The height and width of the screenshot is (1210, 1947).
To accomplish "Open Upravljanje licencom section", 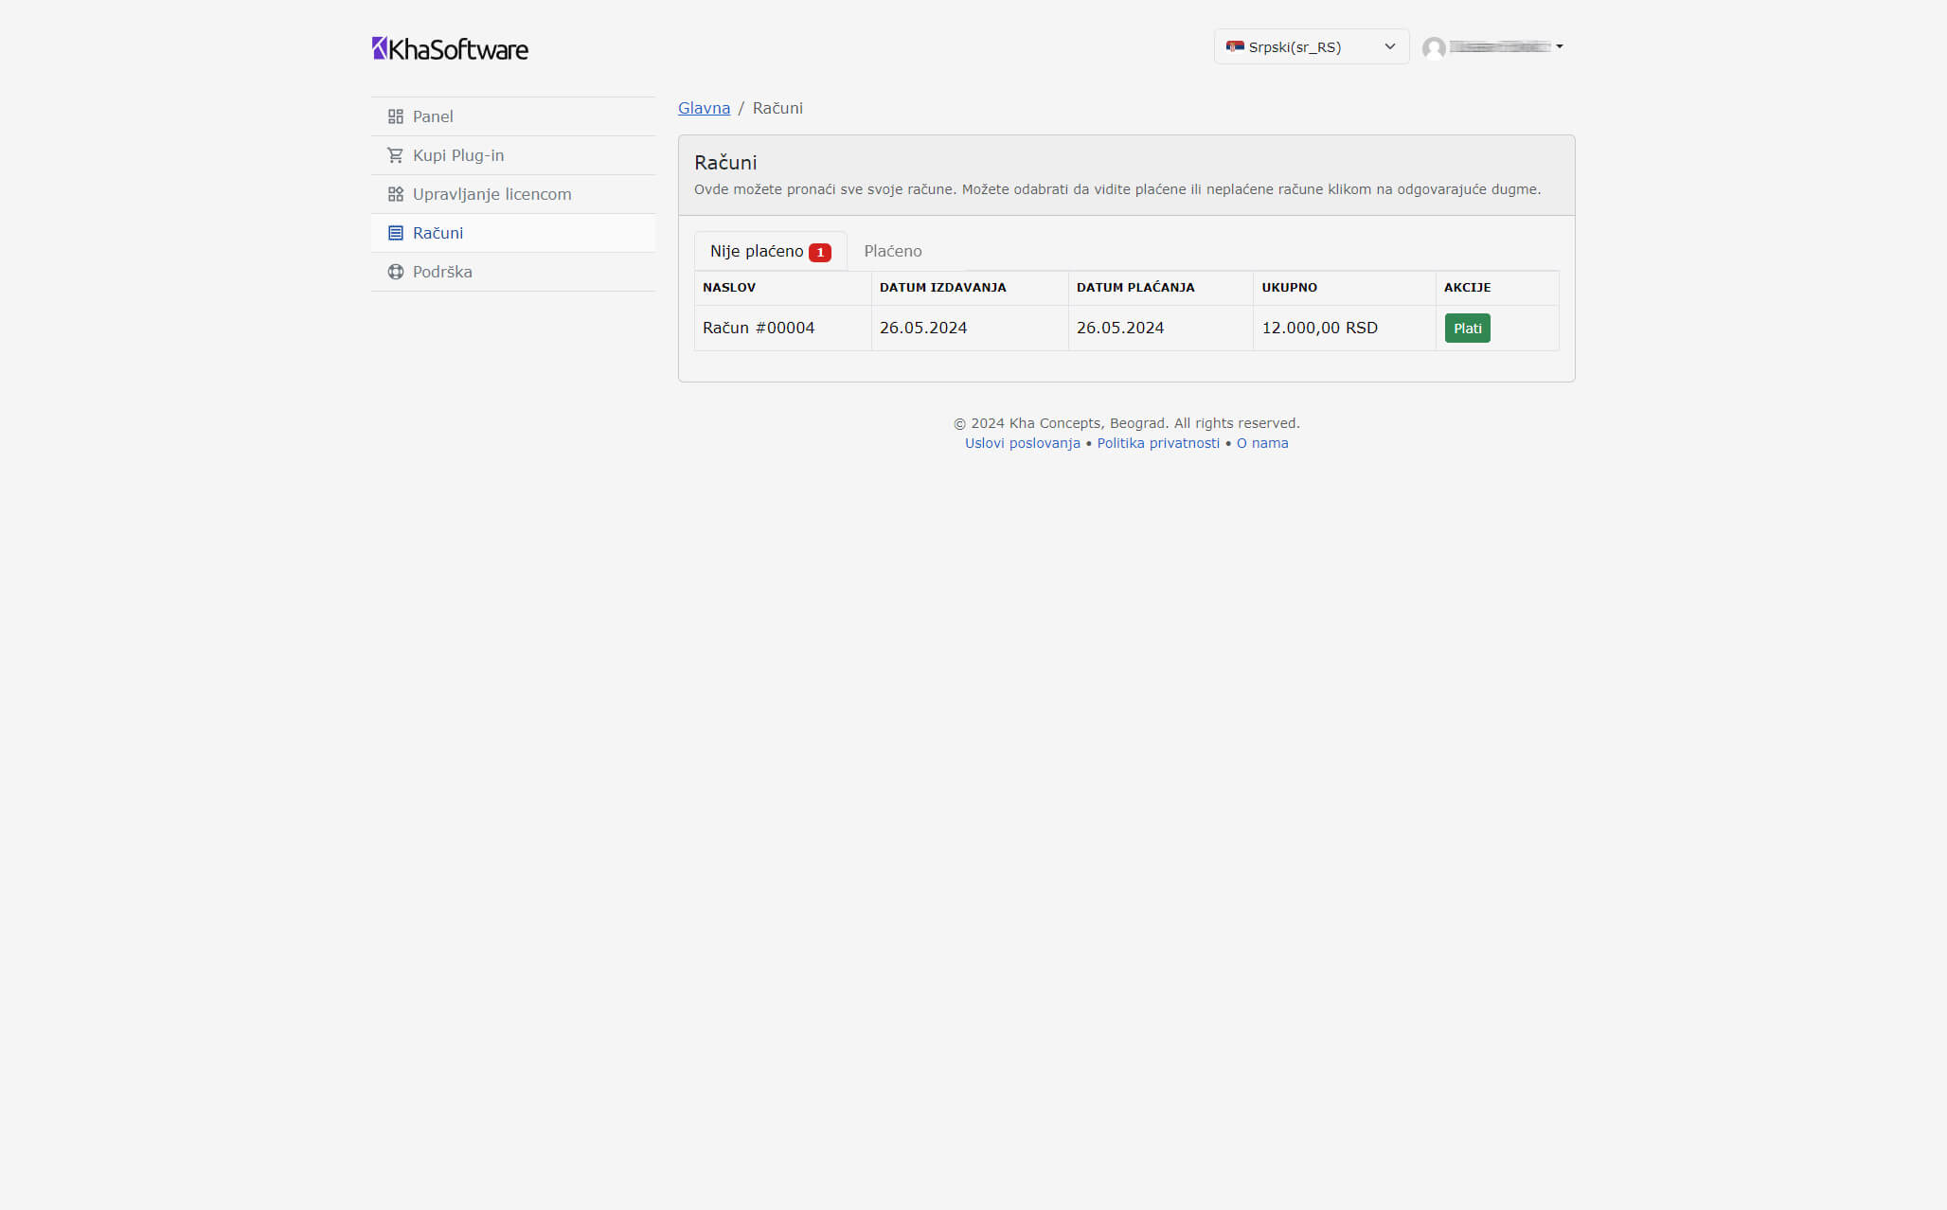I will [x=513, y=194].
